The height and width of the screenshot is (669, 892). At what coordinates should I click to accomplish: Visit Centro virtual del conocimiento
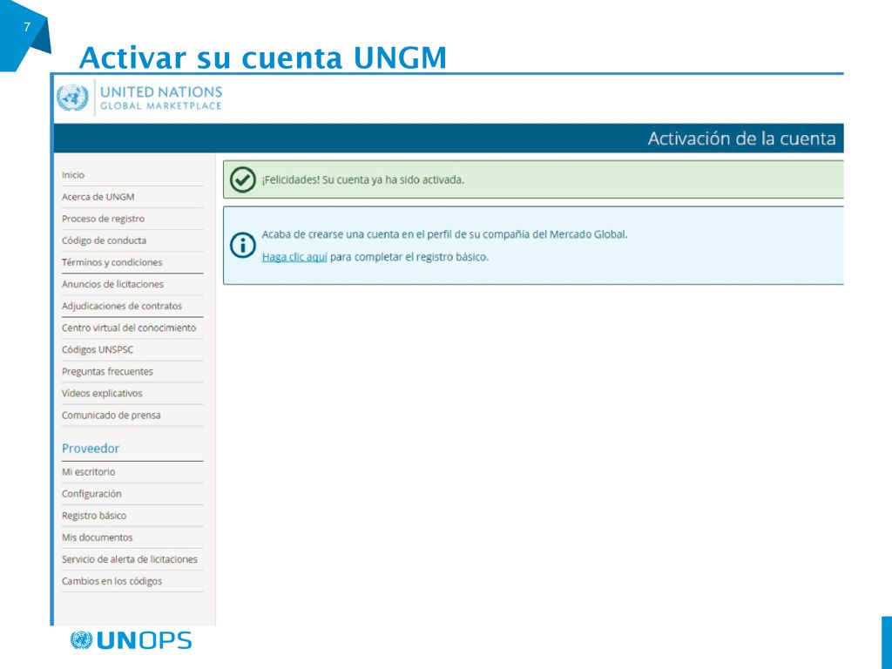(129, 328)
